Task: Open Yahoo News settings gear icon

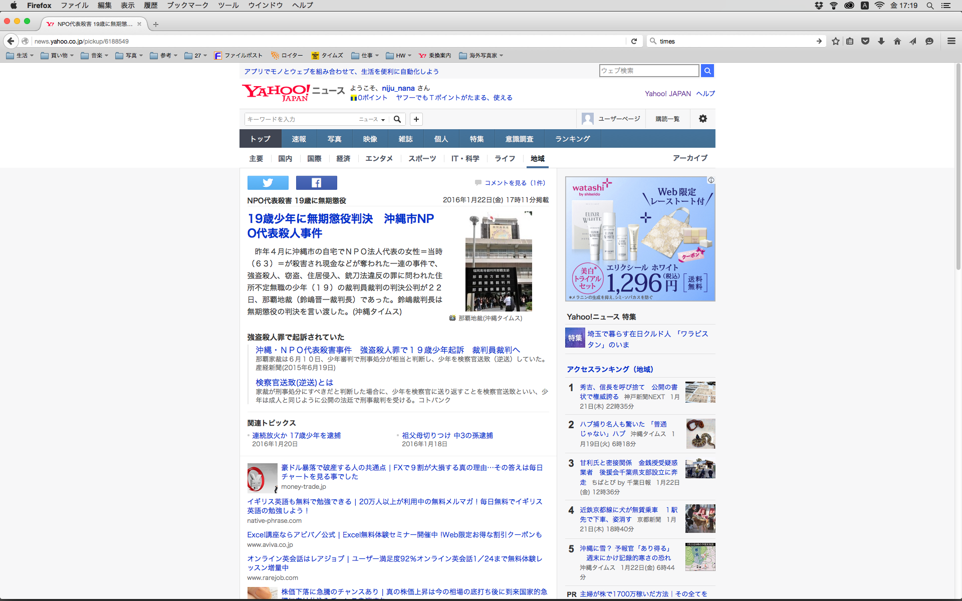Action: click(x=702, y=119)
